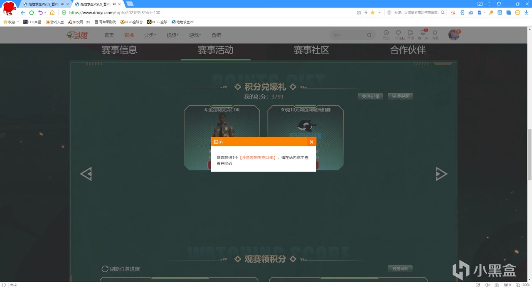The image size is (532, 288).
Task: Click the blue login-arrow extension icon
Action: coord(462,12)
